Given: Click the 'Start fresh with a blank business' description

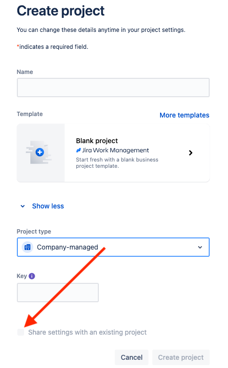Looking at the screenshot, I should pyautogui.click(x=117, y=162).
